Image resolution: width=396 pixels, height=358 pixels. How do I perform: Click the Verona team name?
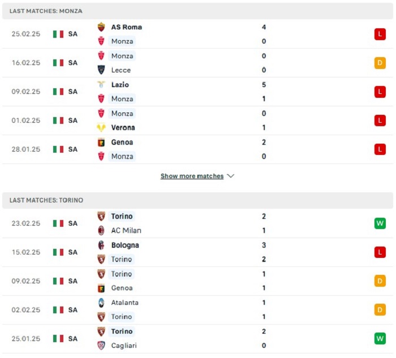coord(123,128)
